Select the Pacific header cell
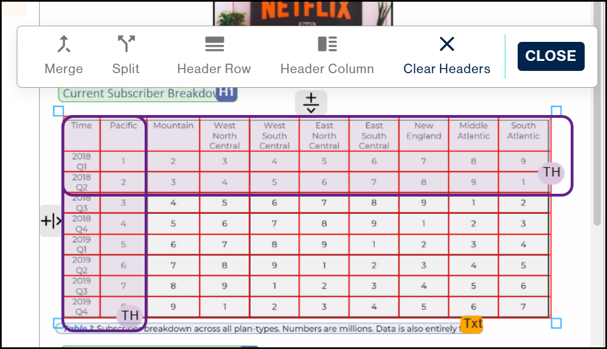This screenshot has height=349, width=607. click(x=123, y=134)
